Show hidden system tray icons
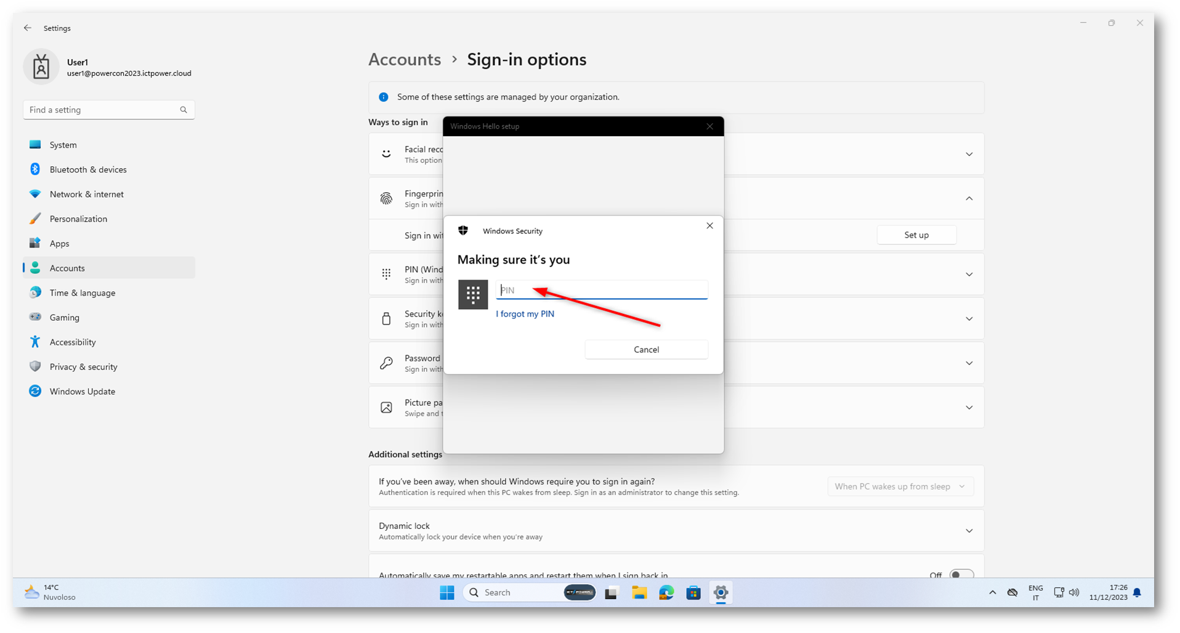Viewport: 1180px width, 633px height. tap(992, 592)
